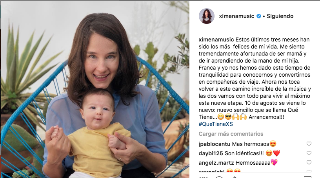This screenshot has width=320, height=178.
Task: Visit angelz.martz's profile
Action: (x=216, y=163)
